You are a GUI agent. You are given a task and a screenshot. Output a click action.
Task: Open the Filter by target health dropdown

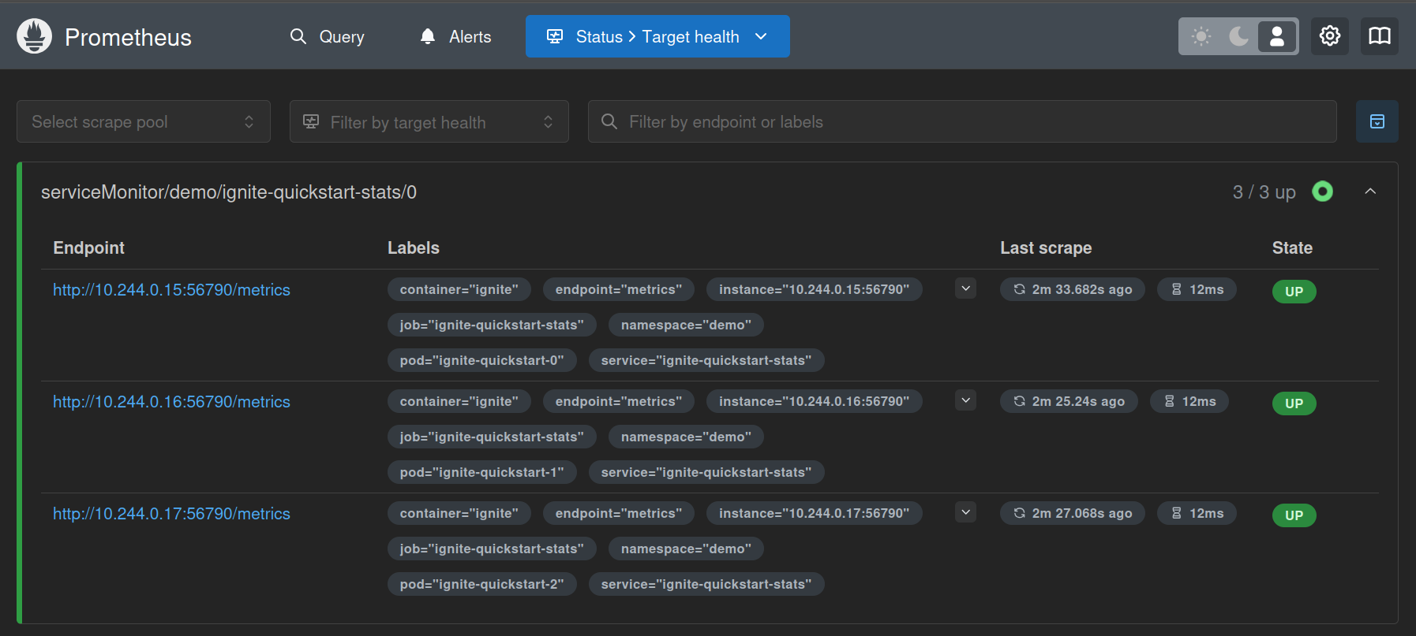[429, 121]
